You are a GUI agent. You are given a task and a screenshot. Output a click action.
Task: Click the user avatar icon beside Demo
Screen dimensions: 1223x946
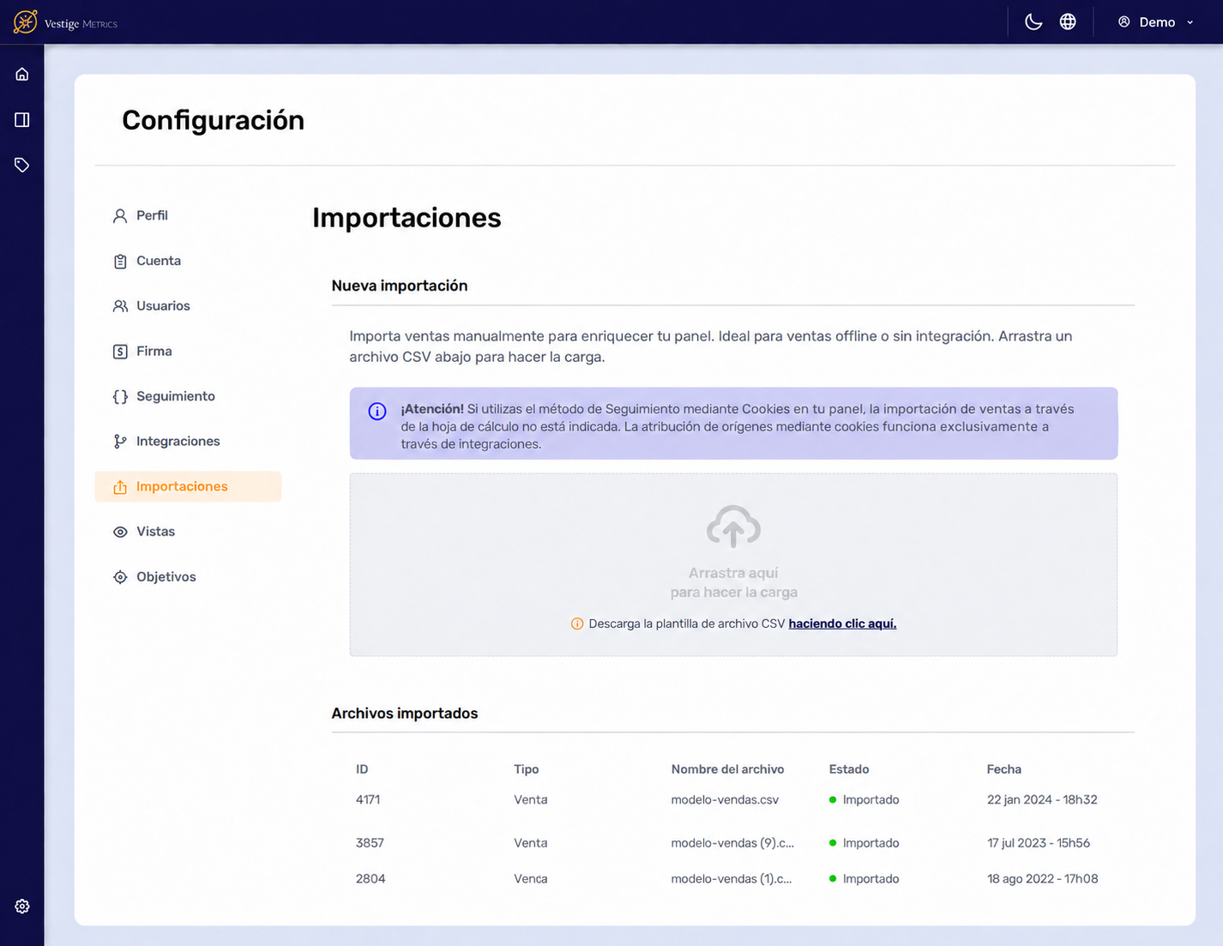[x=1124, y=22]
